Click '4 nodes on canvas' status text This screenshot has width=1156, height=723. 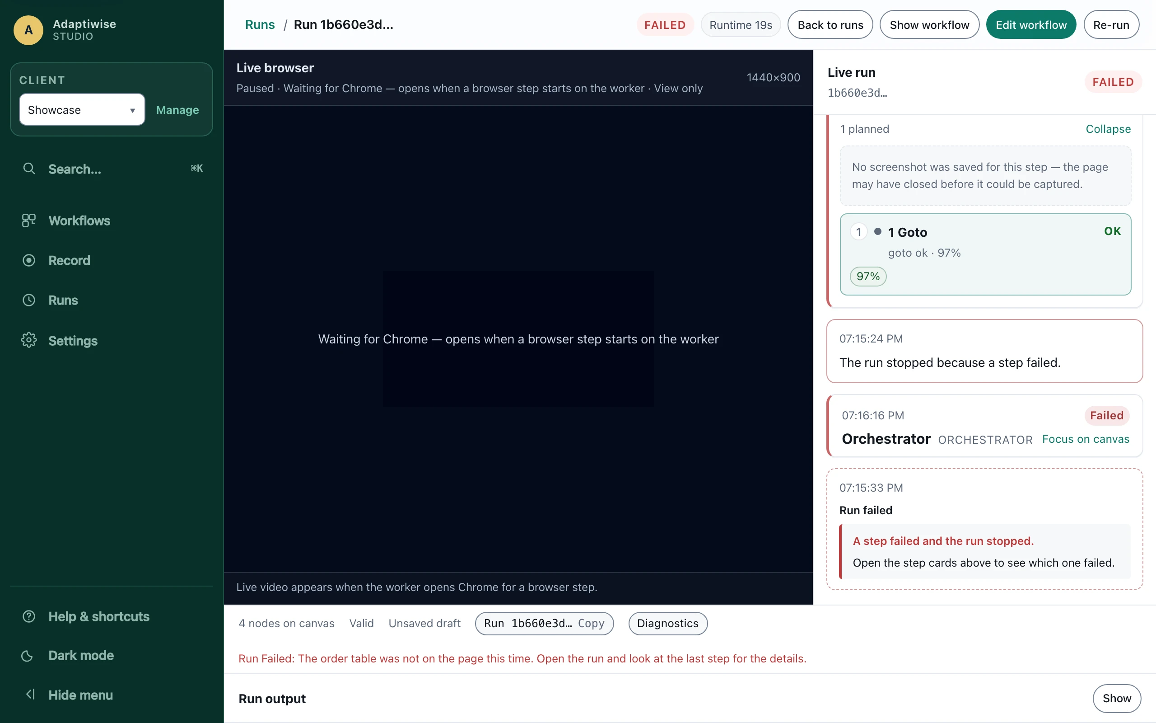pos(286,623)
